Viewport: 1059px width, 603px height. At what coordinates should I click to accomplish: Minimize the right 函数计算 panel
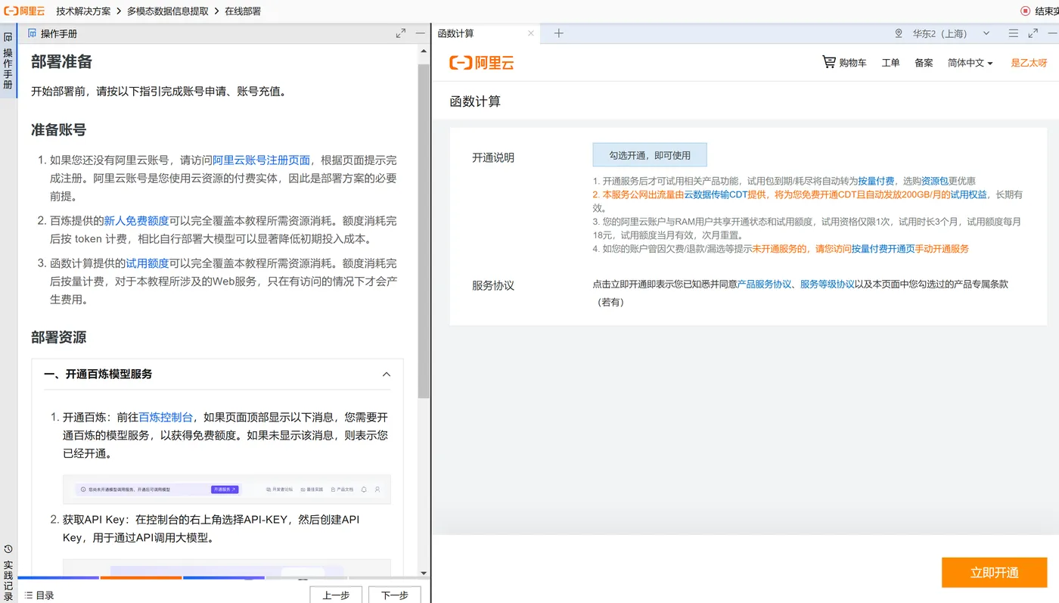click(1052, 33)
